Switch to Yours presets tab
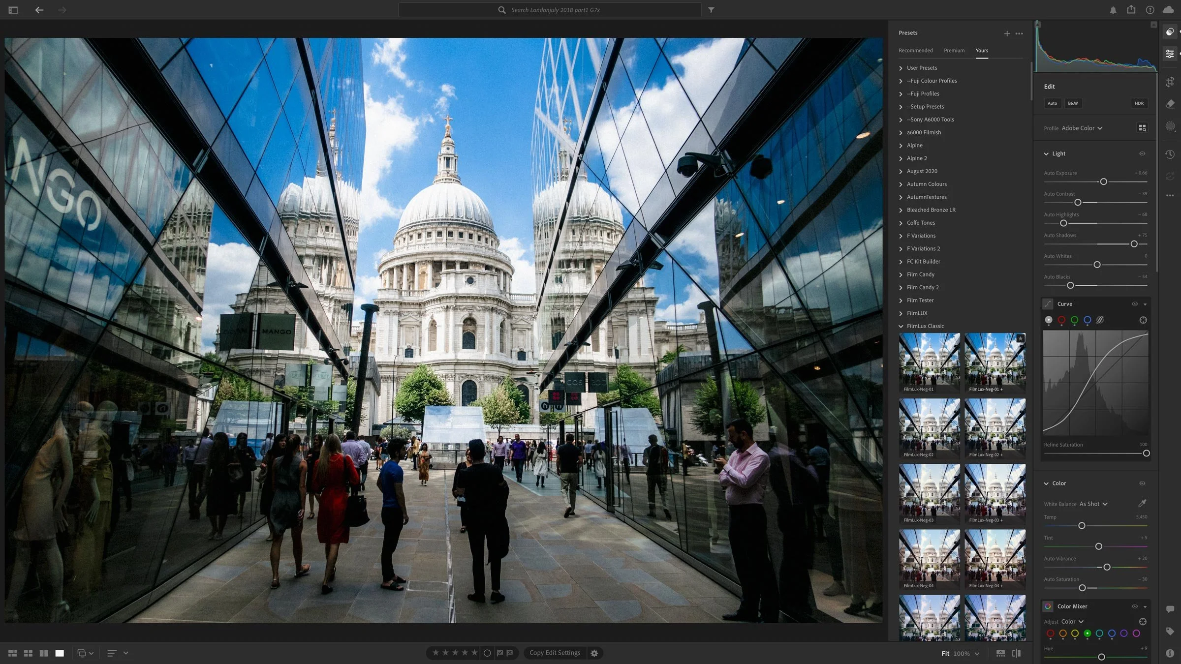1181x664 pixels. (982, 51)
